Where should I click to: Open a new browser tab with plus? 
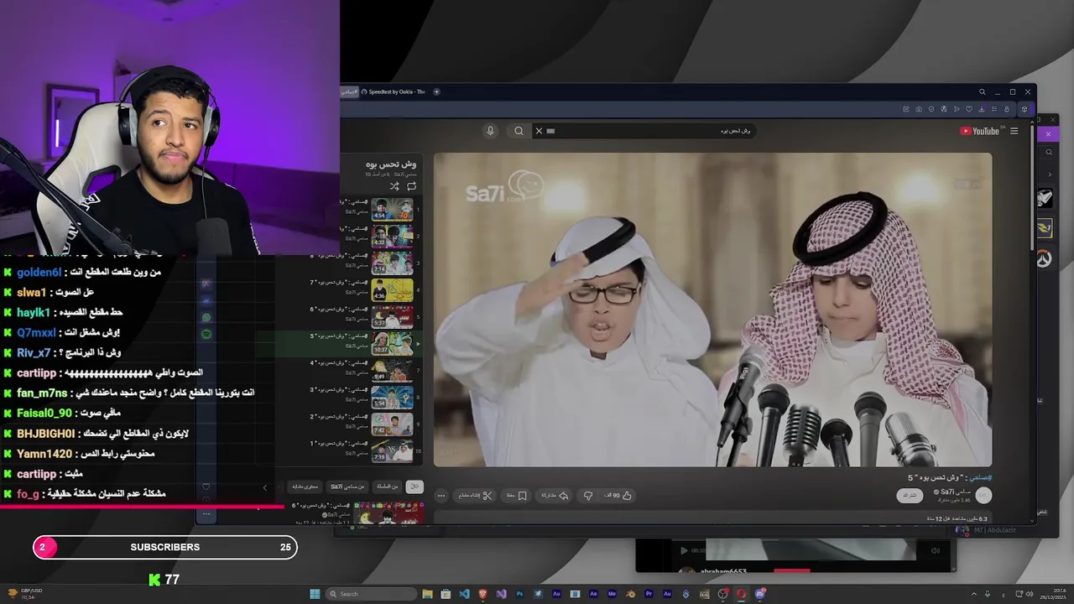pyautogui.click(x=436, y=91)
